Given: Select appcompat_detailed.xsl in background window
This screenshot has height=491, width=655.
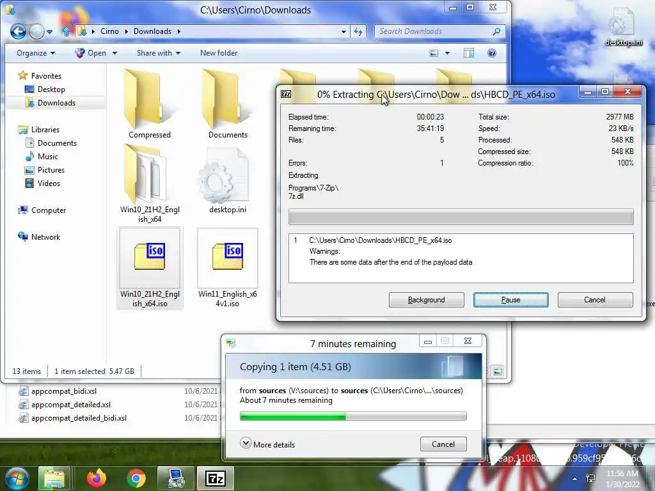Looking at the screenshot, I should pyautogui.click(x=65, y=405).
